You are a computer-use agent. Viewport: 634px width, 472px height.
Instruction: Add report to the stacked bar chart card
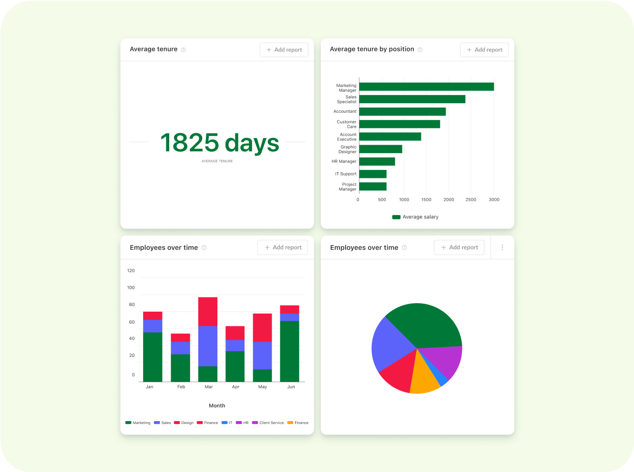(283, 247)
